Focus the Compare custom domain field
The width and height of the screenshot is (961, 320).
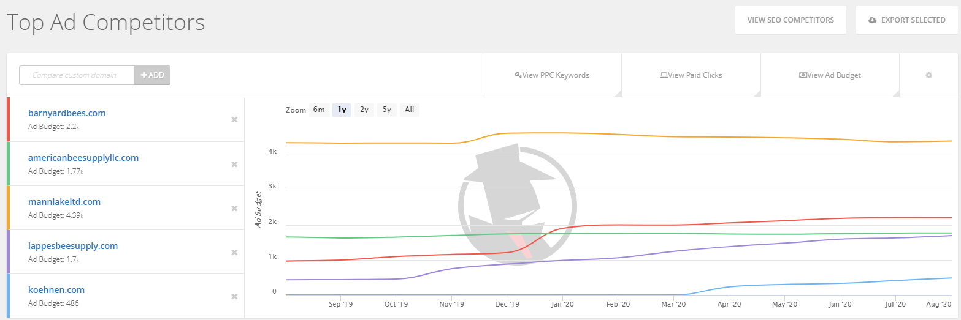[77, 75]
